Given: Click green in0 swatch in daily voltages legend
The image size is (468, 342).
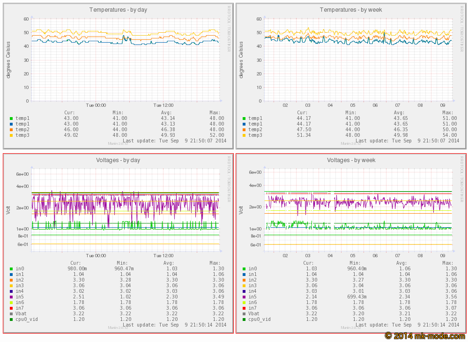Looking at the screenshot, I should [11, 269].
